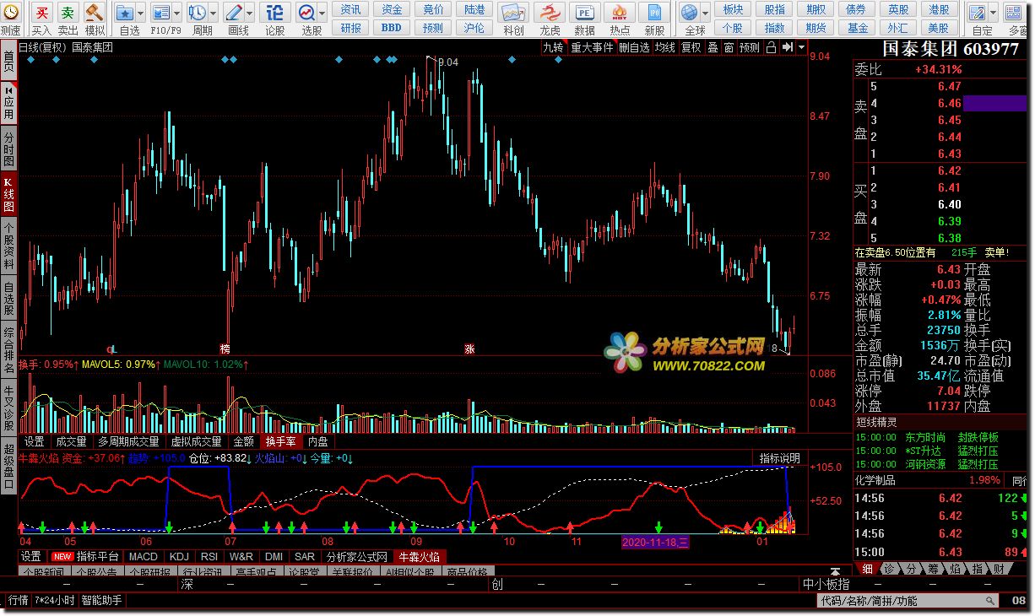
Task: Click the 周期 period clock icon
Action: (x=196, y=13)
